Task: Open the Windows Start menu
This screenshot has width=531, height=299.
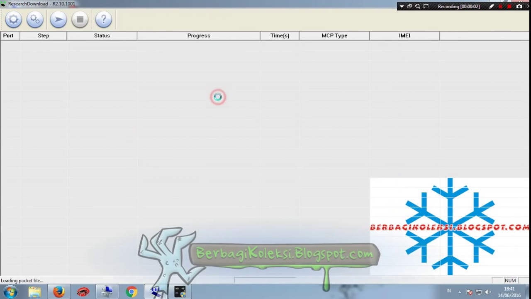Action: click(x=10, y=292)
